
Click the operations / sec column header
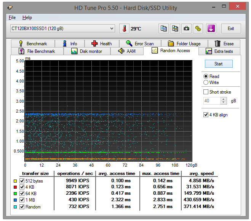75,173
